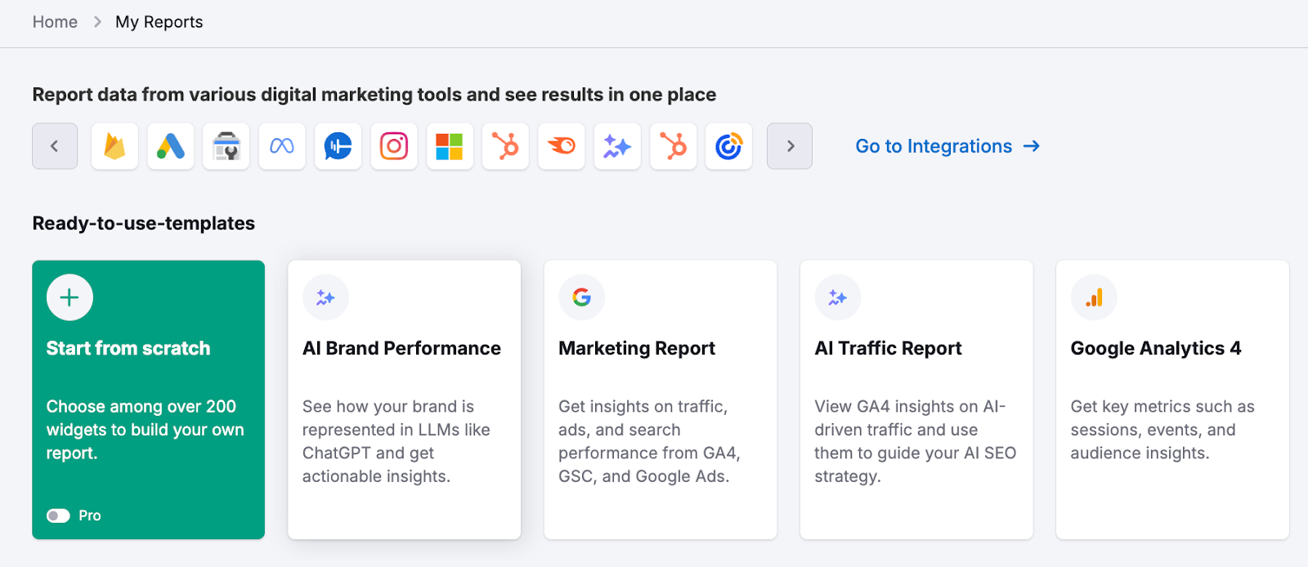Select the Instagram integration icon
This screenshot has width=1308, height=567.
tap(394, 146)
